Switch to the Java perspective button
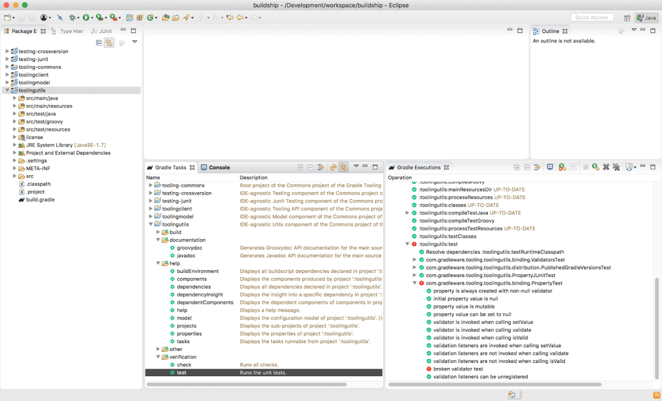The image size is (662, 401). click(647, 18)
